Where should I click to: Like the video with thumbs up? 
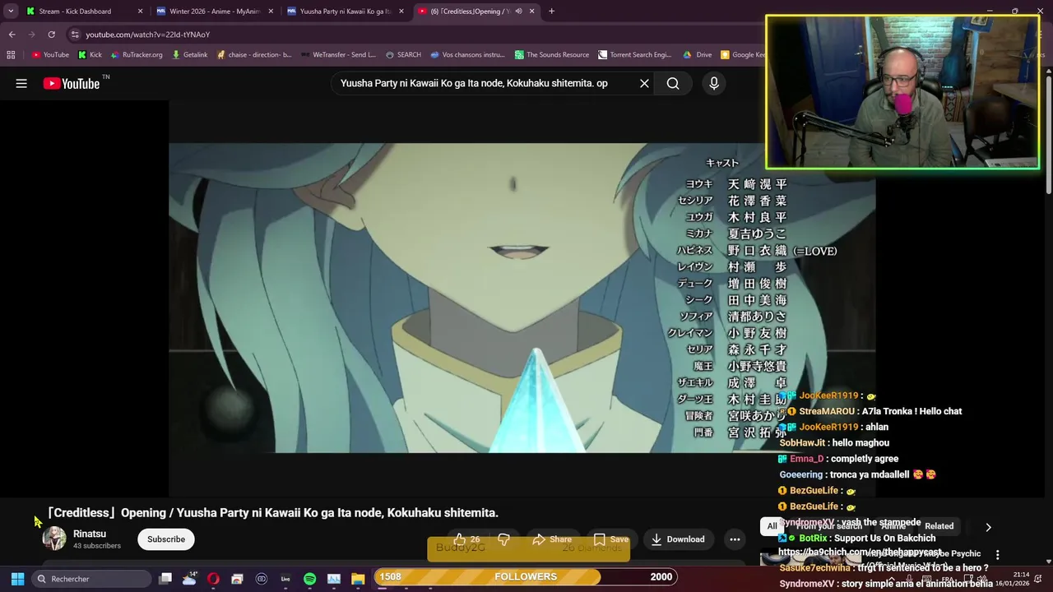[466, 539]
